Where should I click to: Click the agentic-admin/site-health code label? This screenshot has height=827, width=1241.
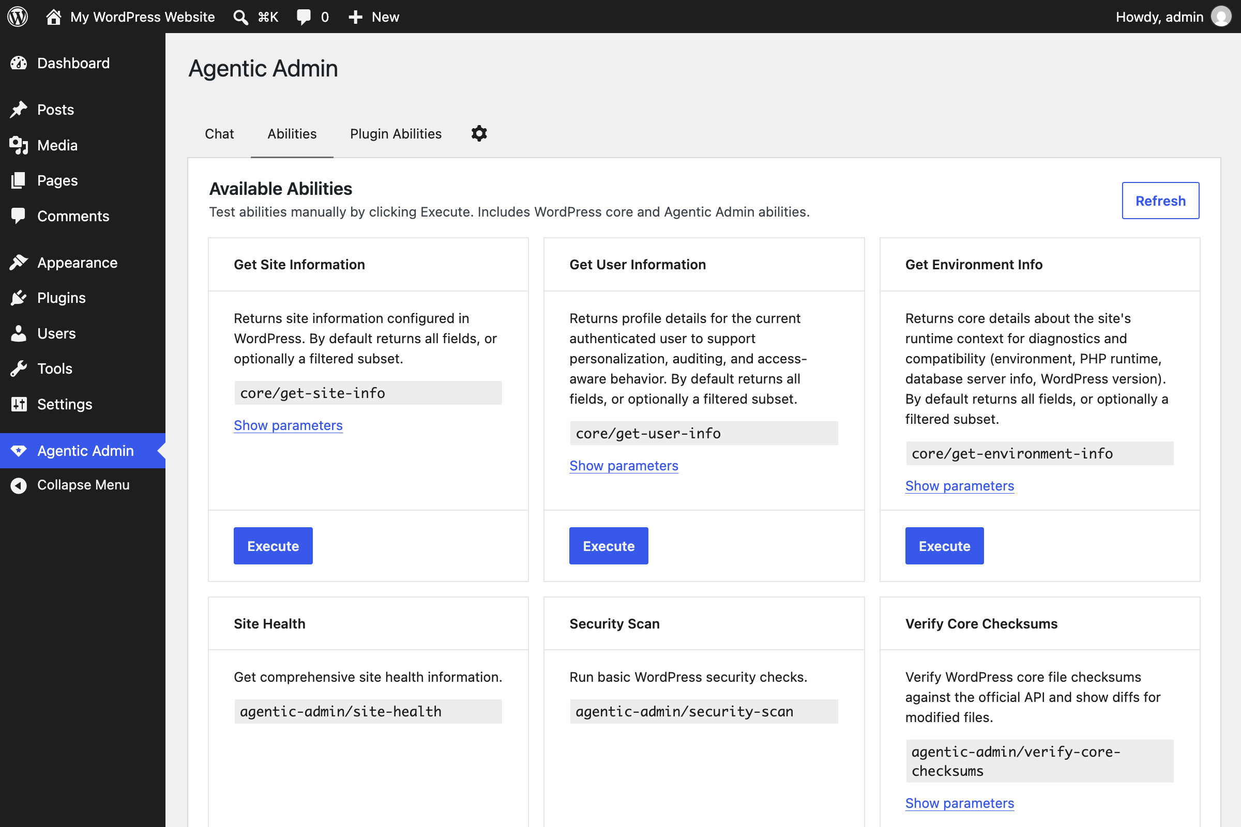tap(368, 712)
